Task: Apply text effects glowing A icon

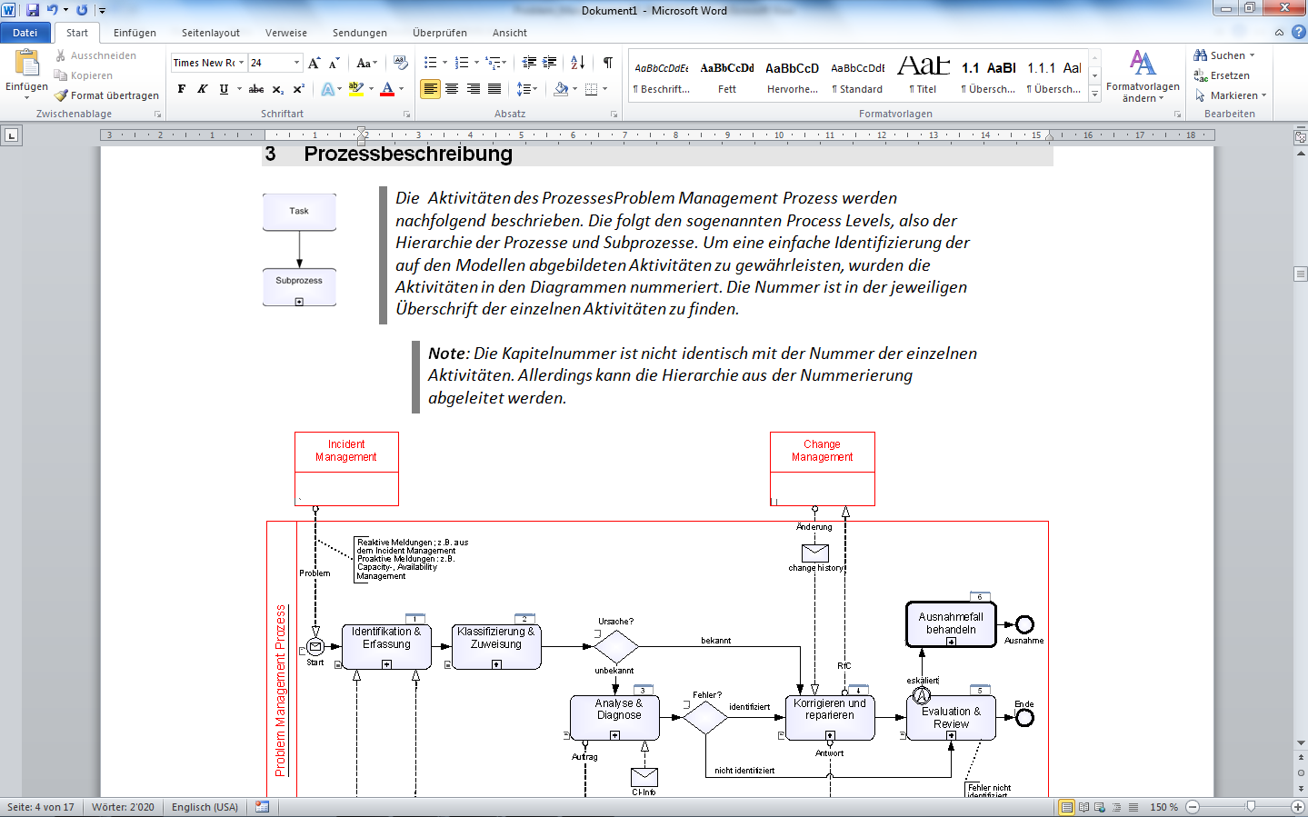Action: pyautogui.click(x=327, y=89)
